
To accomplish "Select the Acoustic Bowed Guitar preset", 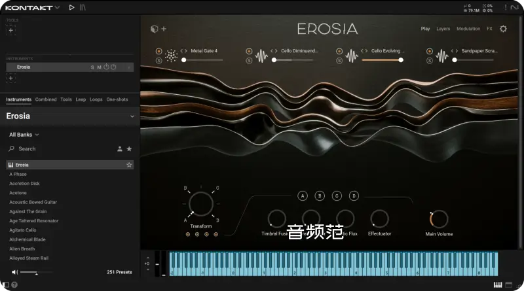I will click(33, 202).
